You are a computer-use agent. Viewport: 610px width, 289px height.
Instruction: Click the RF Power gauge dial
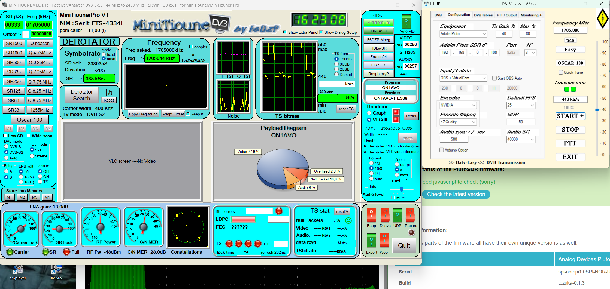pos(101,227)
